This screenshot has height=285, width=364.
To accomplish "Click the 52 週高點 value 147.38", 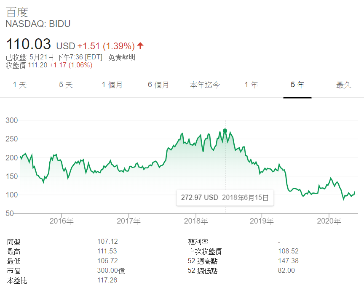I will pos(288,261).
